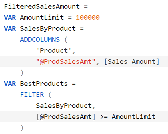The image size is (168, 134).
Task: Click the [@ProdSalesAmt] column reference
Action: coord(66,117)
